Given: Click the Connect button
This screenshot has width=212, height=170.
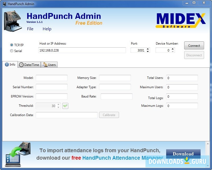Looking at the screenshot, I should click(x=194, y=45).
